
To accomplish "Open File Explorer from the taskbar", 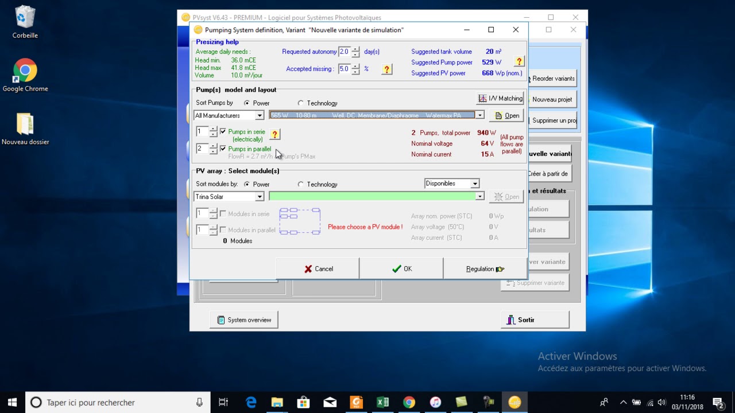I will point(277,403).
